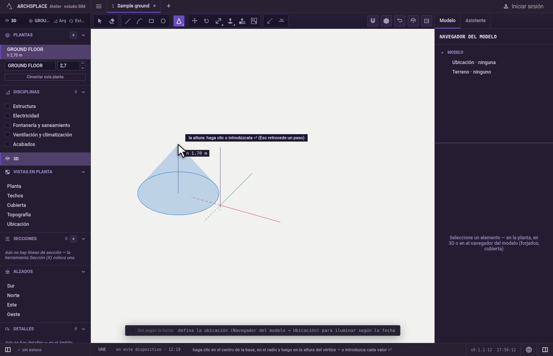Viewport: 553px width, 356px height.
Task: Enable the Estructura discipline checkbox
Action: (7, 106)
